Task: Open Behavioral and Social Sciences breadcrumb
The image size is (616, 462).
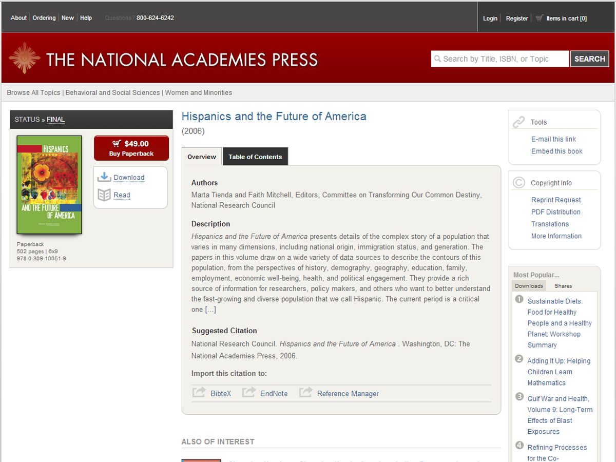Action: click(x=112, y=93)
